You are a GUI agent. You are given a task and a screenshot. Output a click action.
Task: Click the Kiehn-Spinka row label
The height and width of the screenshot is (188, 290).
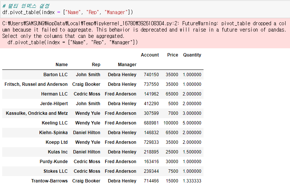coord(53,133)
